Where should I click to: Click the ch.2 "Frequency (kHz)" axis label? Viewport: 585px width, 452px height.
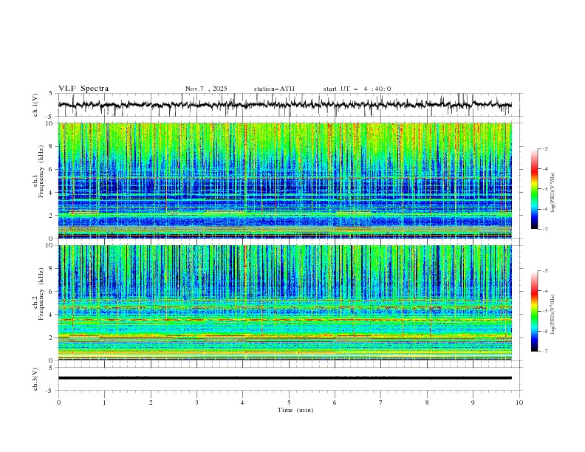pyautogui.click(x=41, y=293)
